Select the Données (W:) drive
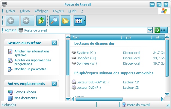This screenshot has width=171, height=109. point(84,63)
